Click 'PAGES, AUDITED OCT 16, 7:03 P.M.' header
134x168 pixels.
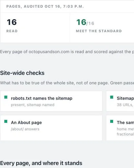(45, 6)
